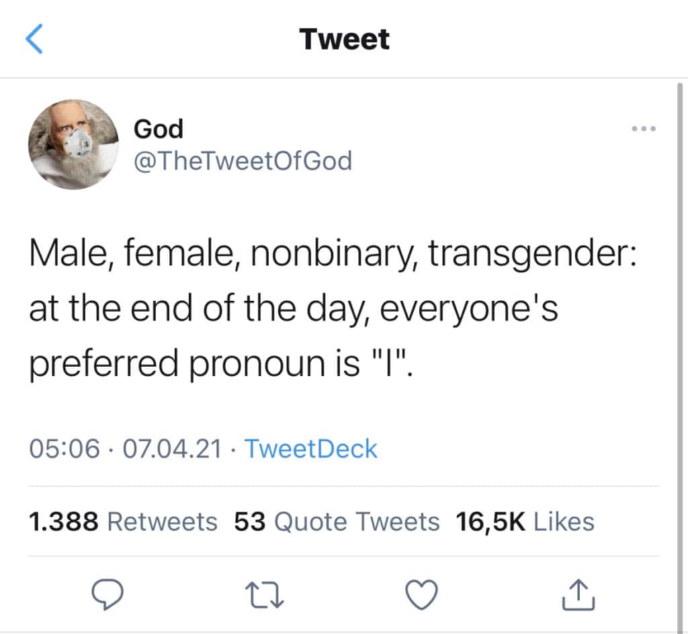Image resolution: width=688 pixels, height=634 pixels.
Task: Click the tweet body text
Action: [x=333, y=309]
